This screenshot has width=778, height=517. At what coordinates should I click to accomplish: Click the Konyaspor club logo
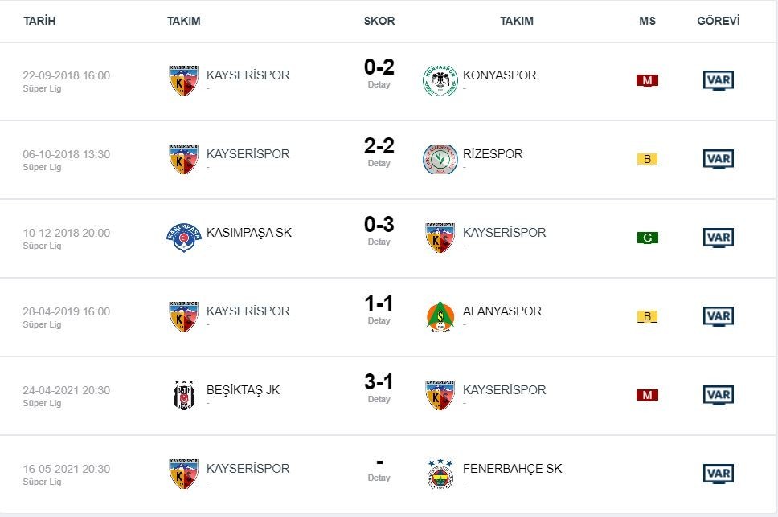pyautogui.click(x=440, y=80)
